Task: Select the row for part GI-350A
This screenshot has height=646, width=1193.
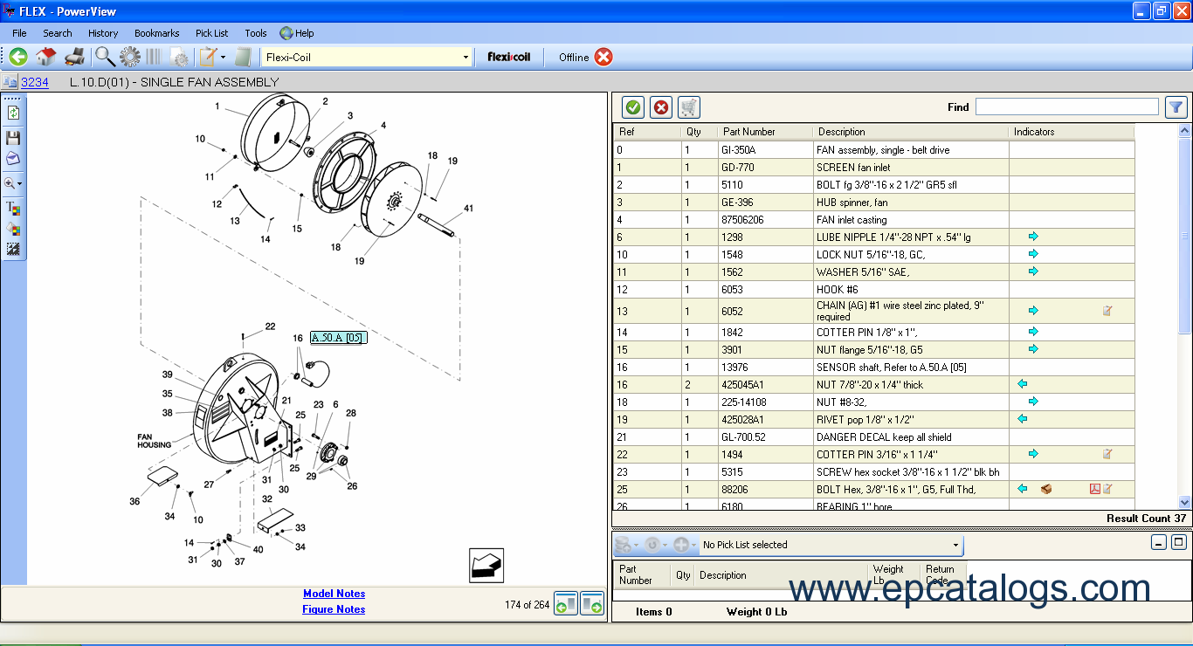Action: [x=873, y=149]
